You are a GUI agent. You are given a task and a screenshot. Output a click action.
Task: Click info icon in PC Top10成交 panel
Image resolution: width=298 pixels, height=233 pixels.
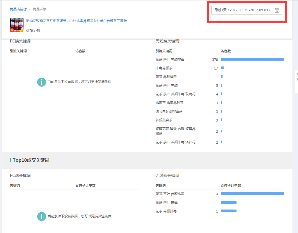pos(42,216)
